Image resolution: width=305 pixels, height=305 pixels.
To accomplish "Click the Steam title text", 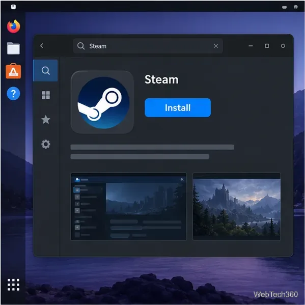I will point(161,79).
